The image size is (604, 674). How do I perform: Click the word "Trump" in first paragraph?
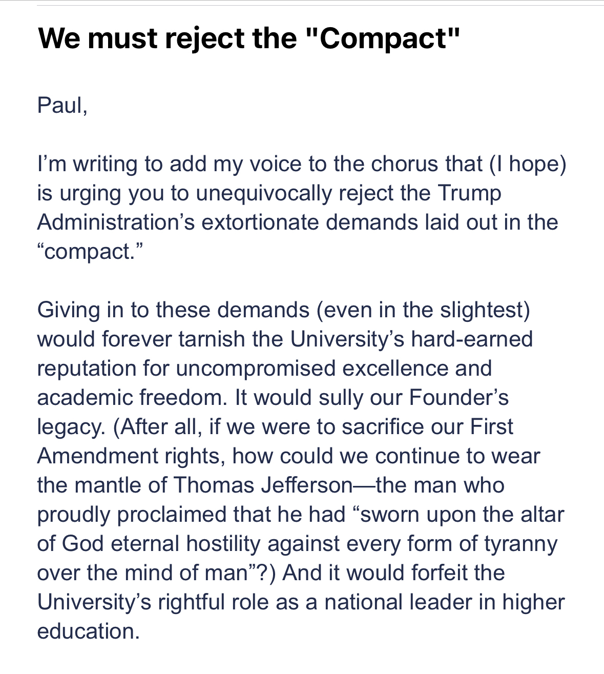pos(469,193)
